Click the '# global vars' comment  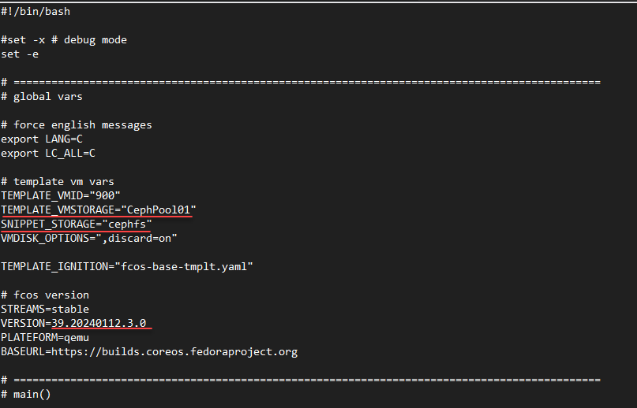pyautogui.click(x=42, y=96)
